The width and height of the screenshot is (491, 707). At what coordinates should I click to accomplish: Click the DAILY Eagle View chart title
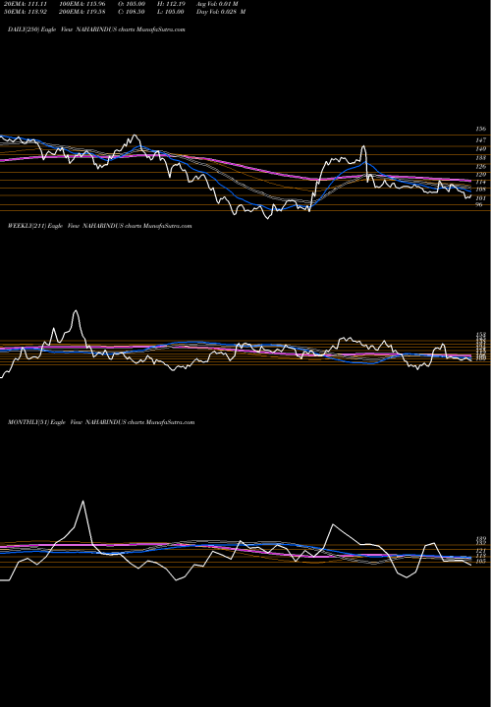coord(96,29)
